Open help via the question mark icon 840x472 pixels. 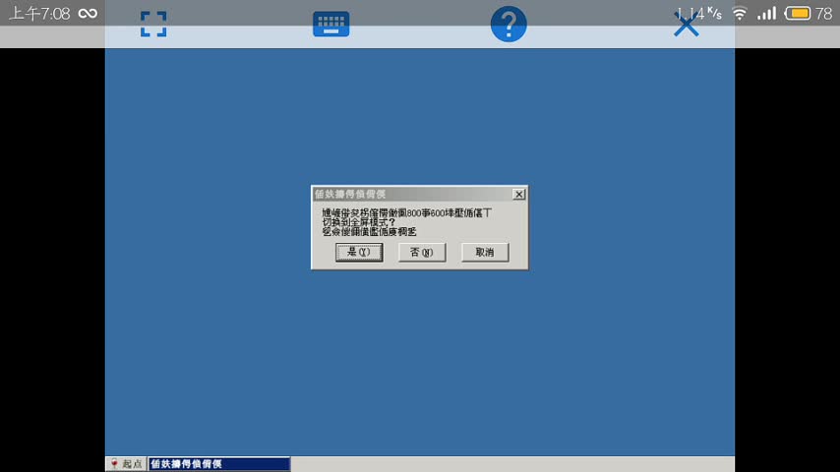coord(509,25)
